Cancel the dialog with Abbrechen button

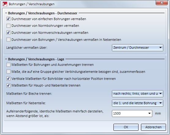tap(153, 127)
